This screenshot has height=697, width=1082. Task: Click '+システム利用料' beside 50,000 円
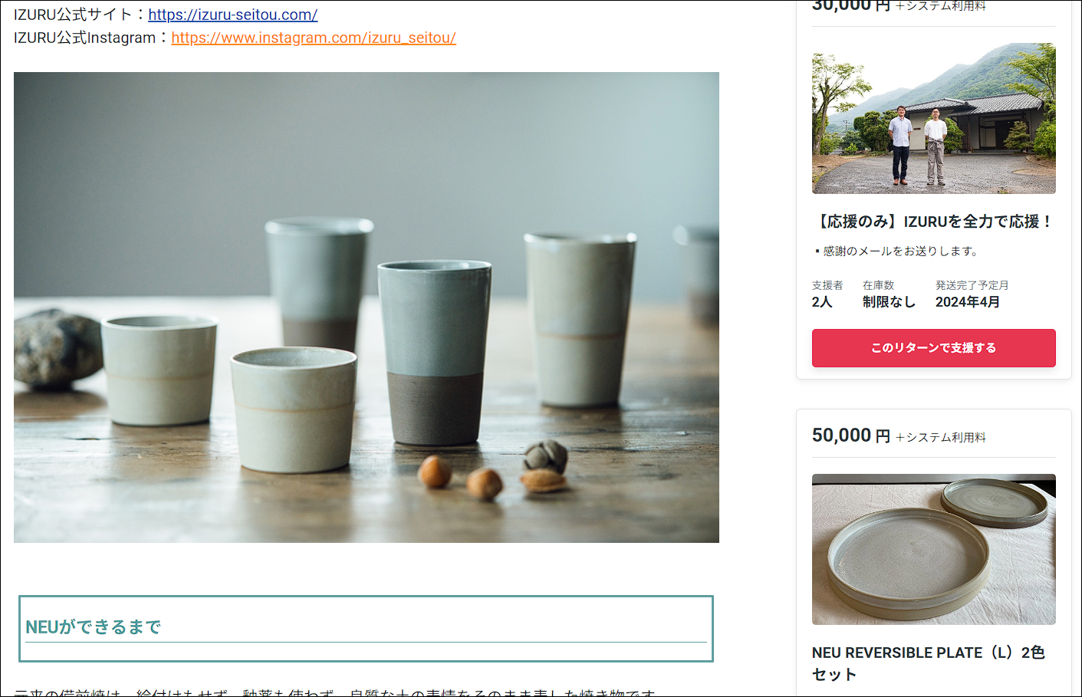(x=941, y=437)
